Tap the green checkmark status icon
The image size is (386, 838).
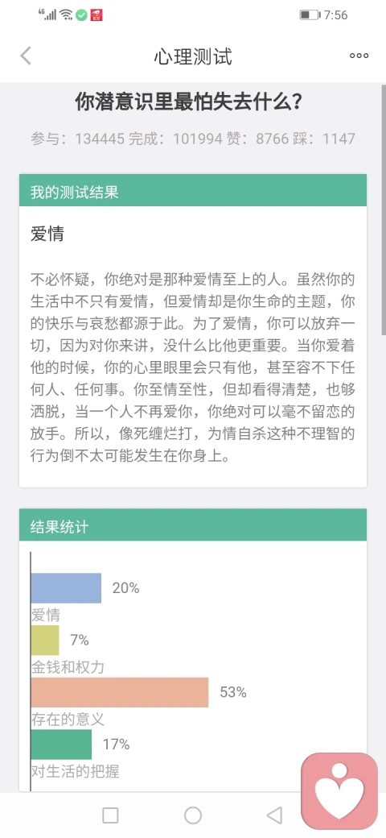tap(81, 15)
